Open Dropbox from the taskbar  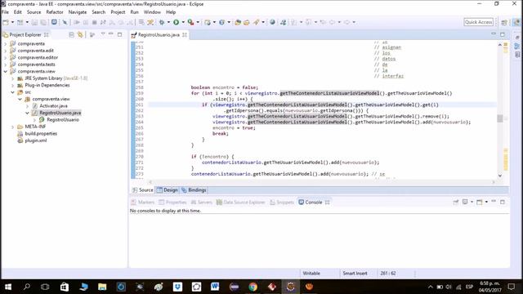coord(177,287)
